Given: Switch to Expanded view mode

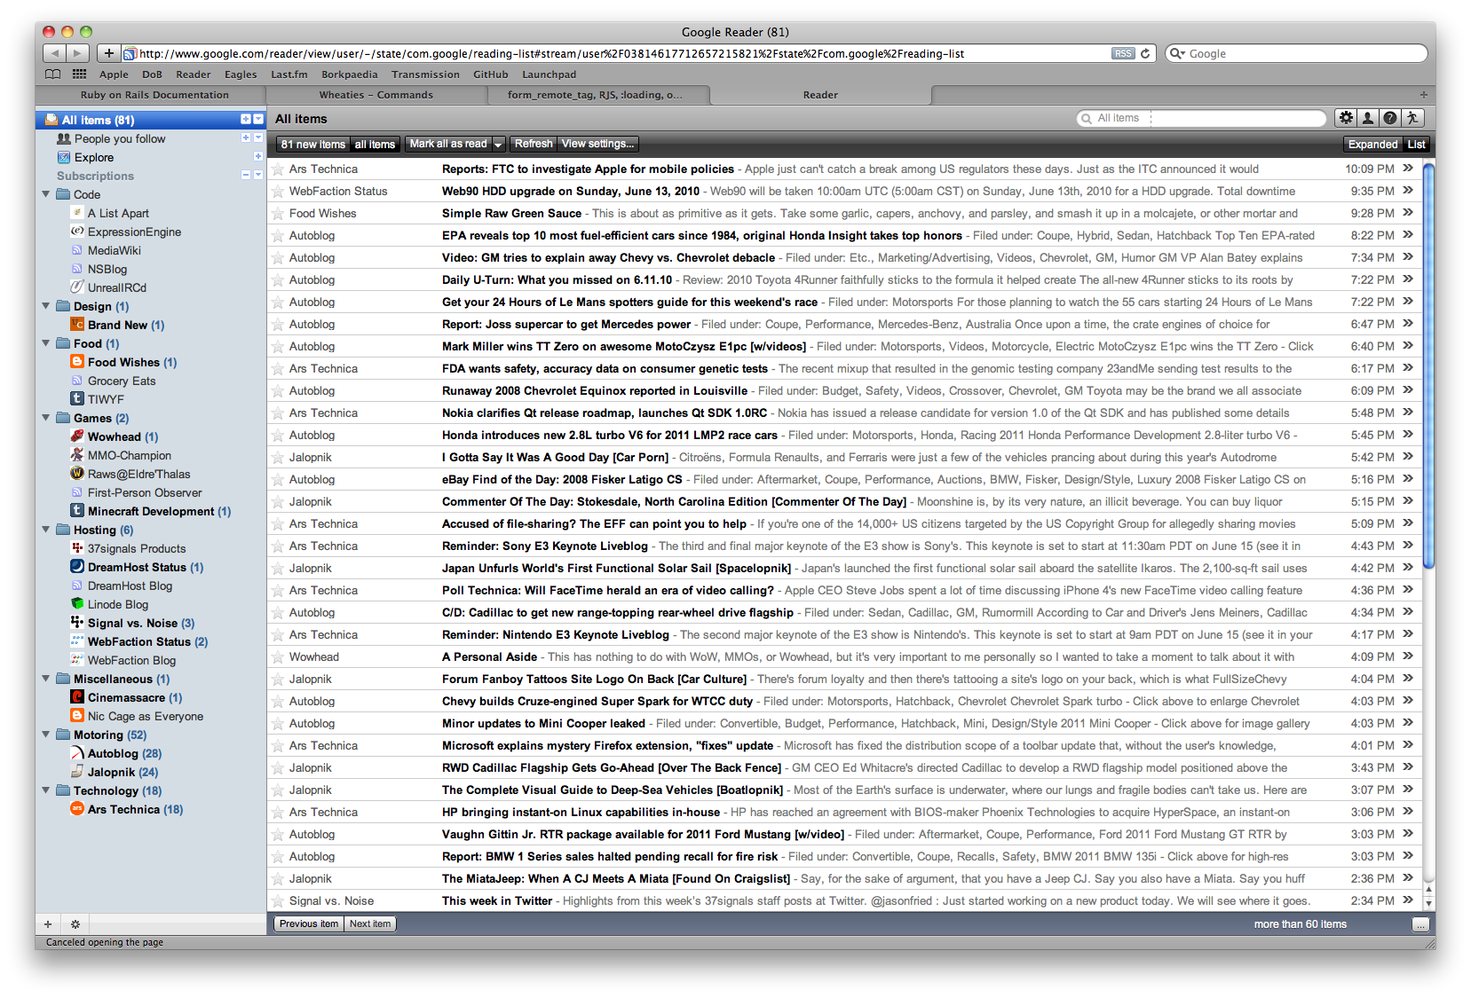Looking at the screenshot, I should (1372, 145).
